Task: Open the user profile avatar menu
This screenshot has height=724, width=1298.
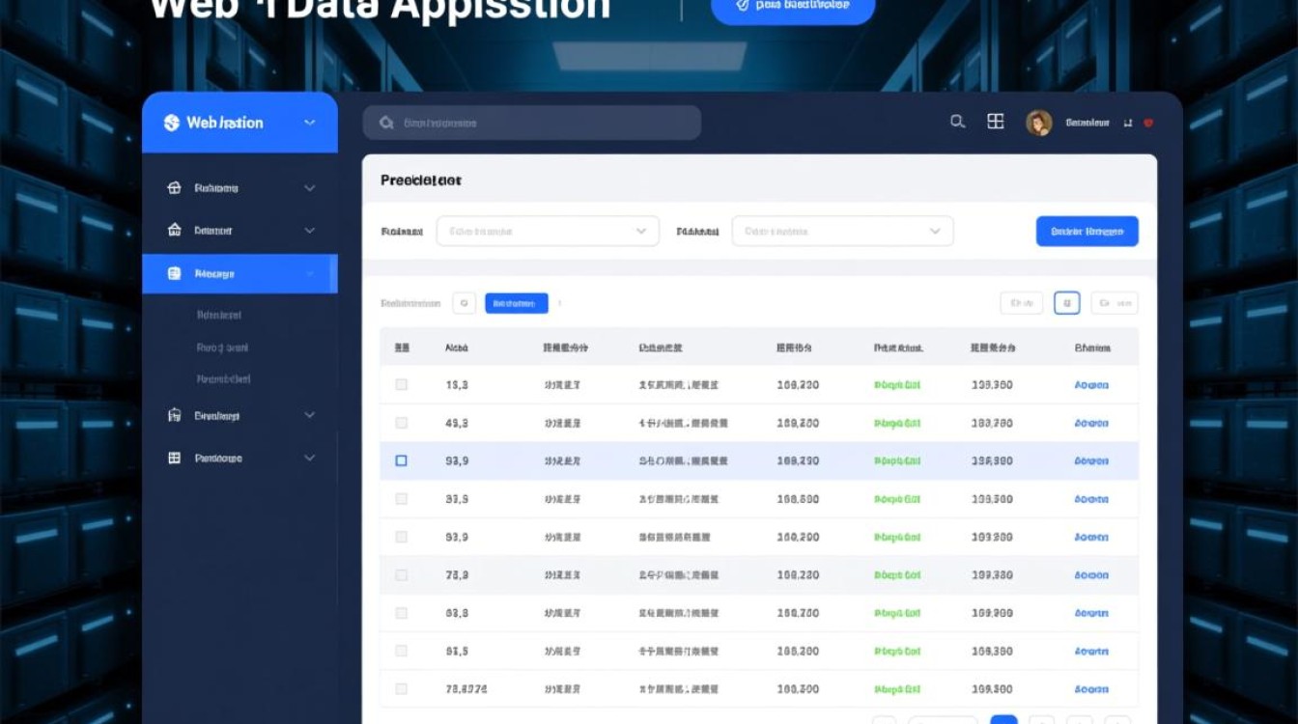Action: click(1039, 123)
